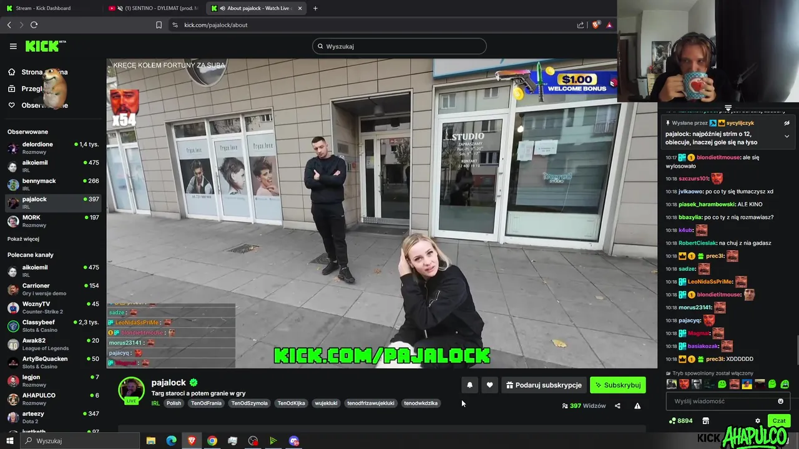Click the report warning triangle icon

tap(637, 406)
